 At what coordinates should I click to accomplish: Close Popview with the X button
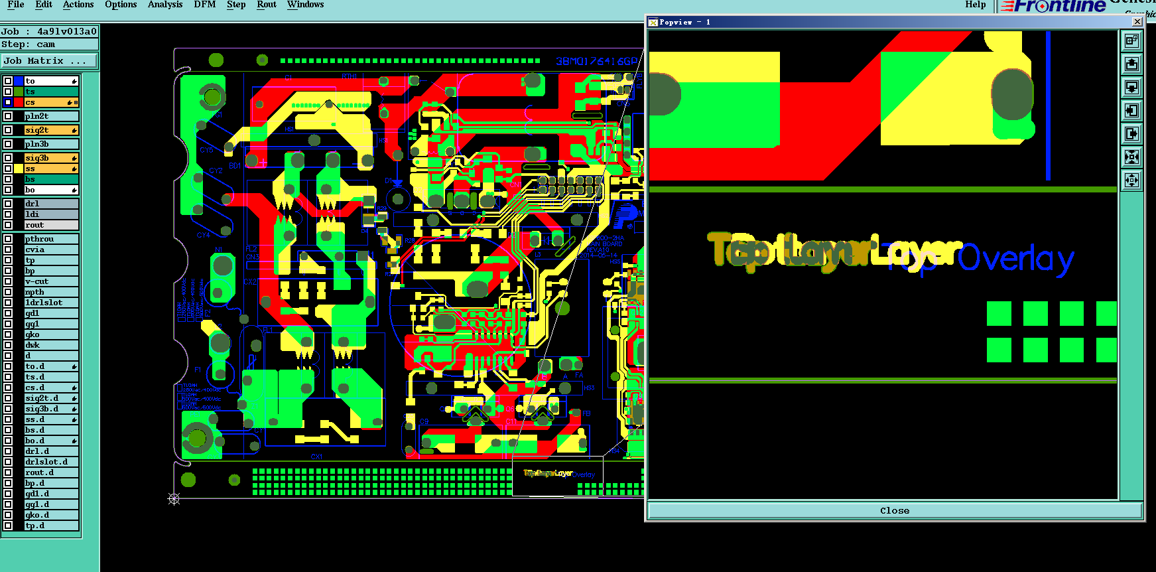coord(1137,22)
